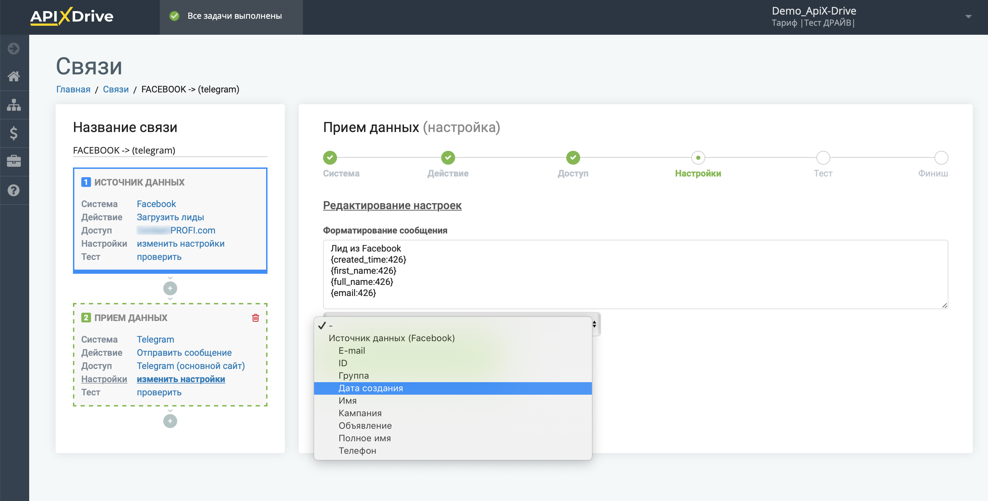Screen dimensions: 988x501
Task: Click the textarea resize handle corner
Action: [x=944, y=305]
